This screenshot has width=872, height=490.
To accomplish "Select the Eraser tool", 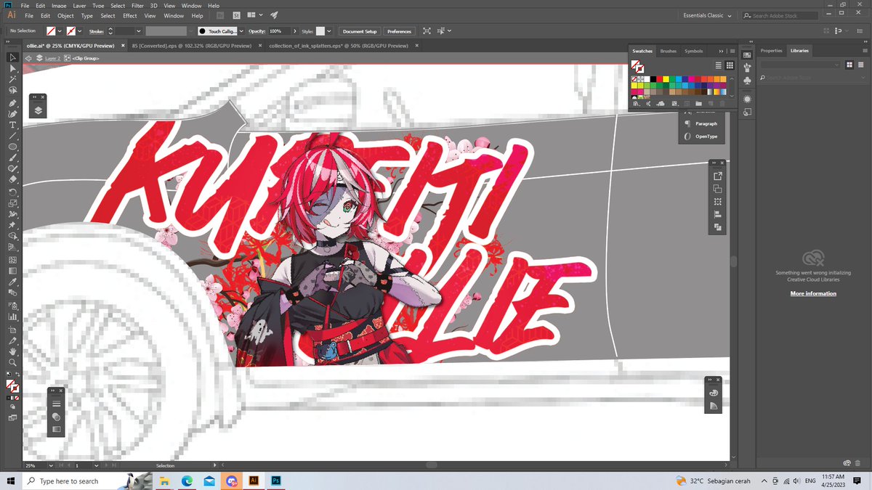I will [12, 180].
